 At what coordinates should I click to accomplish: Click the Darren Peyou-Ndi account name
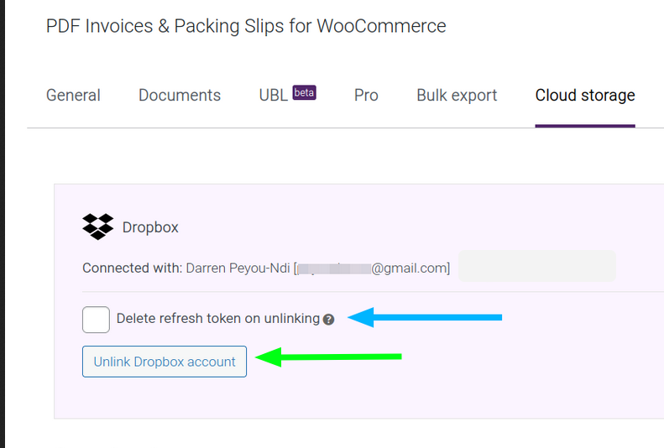pyautogui.click(x=238, y=268)
